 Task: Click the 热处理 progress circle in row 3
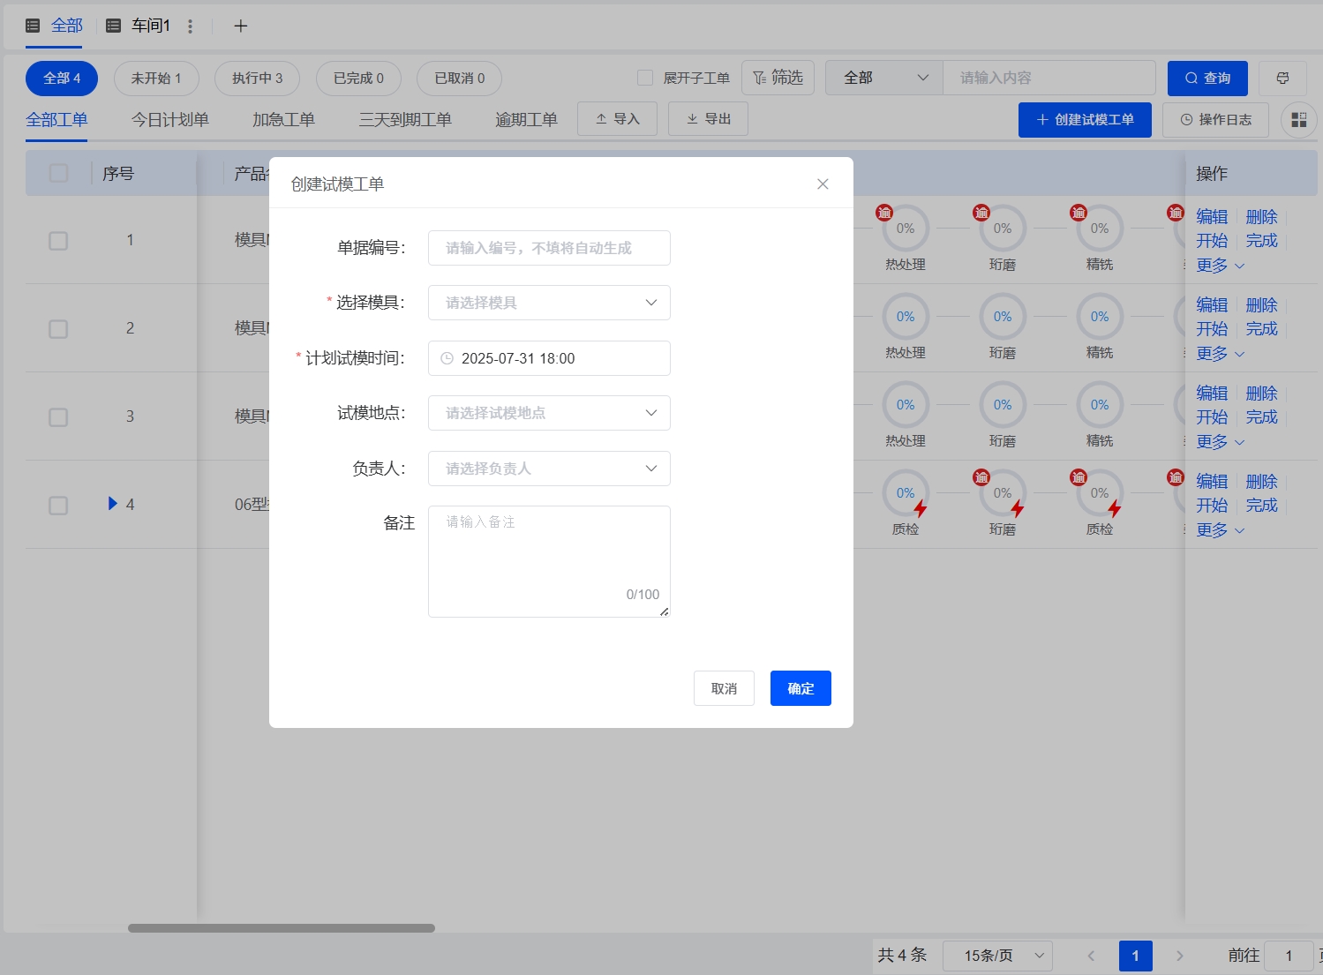pos(906,405)
